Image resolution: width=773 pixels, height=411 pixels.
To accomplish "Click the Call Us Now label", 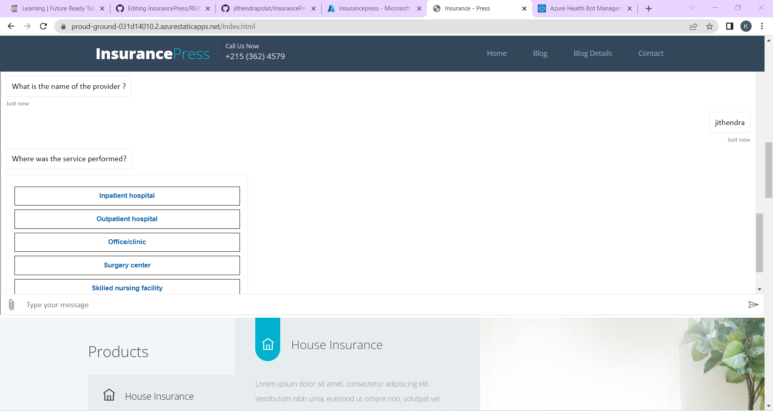I will pyautogui.click(x=242, y=46).
